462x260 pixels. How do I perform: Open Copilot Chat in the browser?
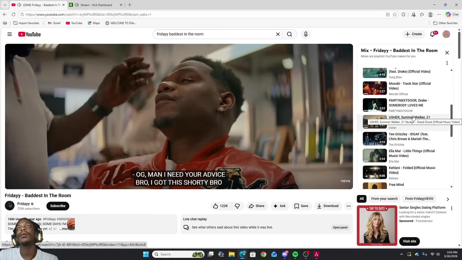[x=452, y=14]
